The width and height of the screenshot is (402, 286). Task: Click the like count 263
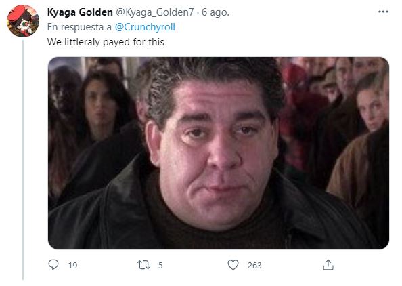[254, 265]
